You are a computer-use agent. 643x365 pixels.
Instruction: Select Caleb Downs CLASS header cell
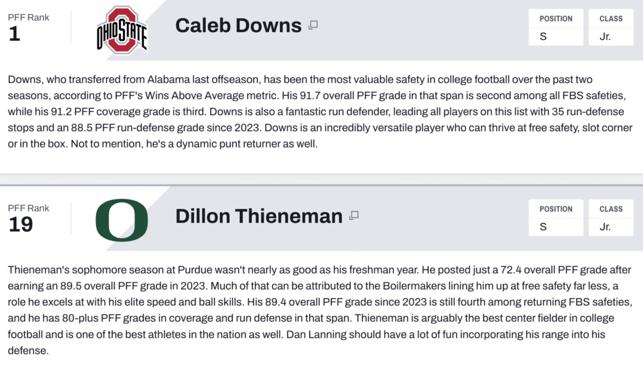click(x=611, y=18)
